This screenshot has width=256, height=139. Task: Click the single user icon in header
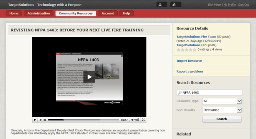coord(161,5)
